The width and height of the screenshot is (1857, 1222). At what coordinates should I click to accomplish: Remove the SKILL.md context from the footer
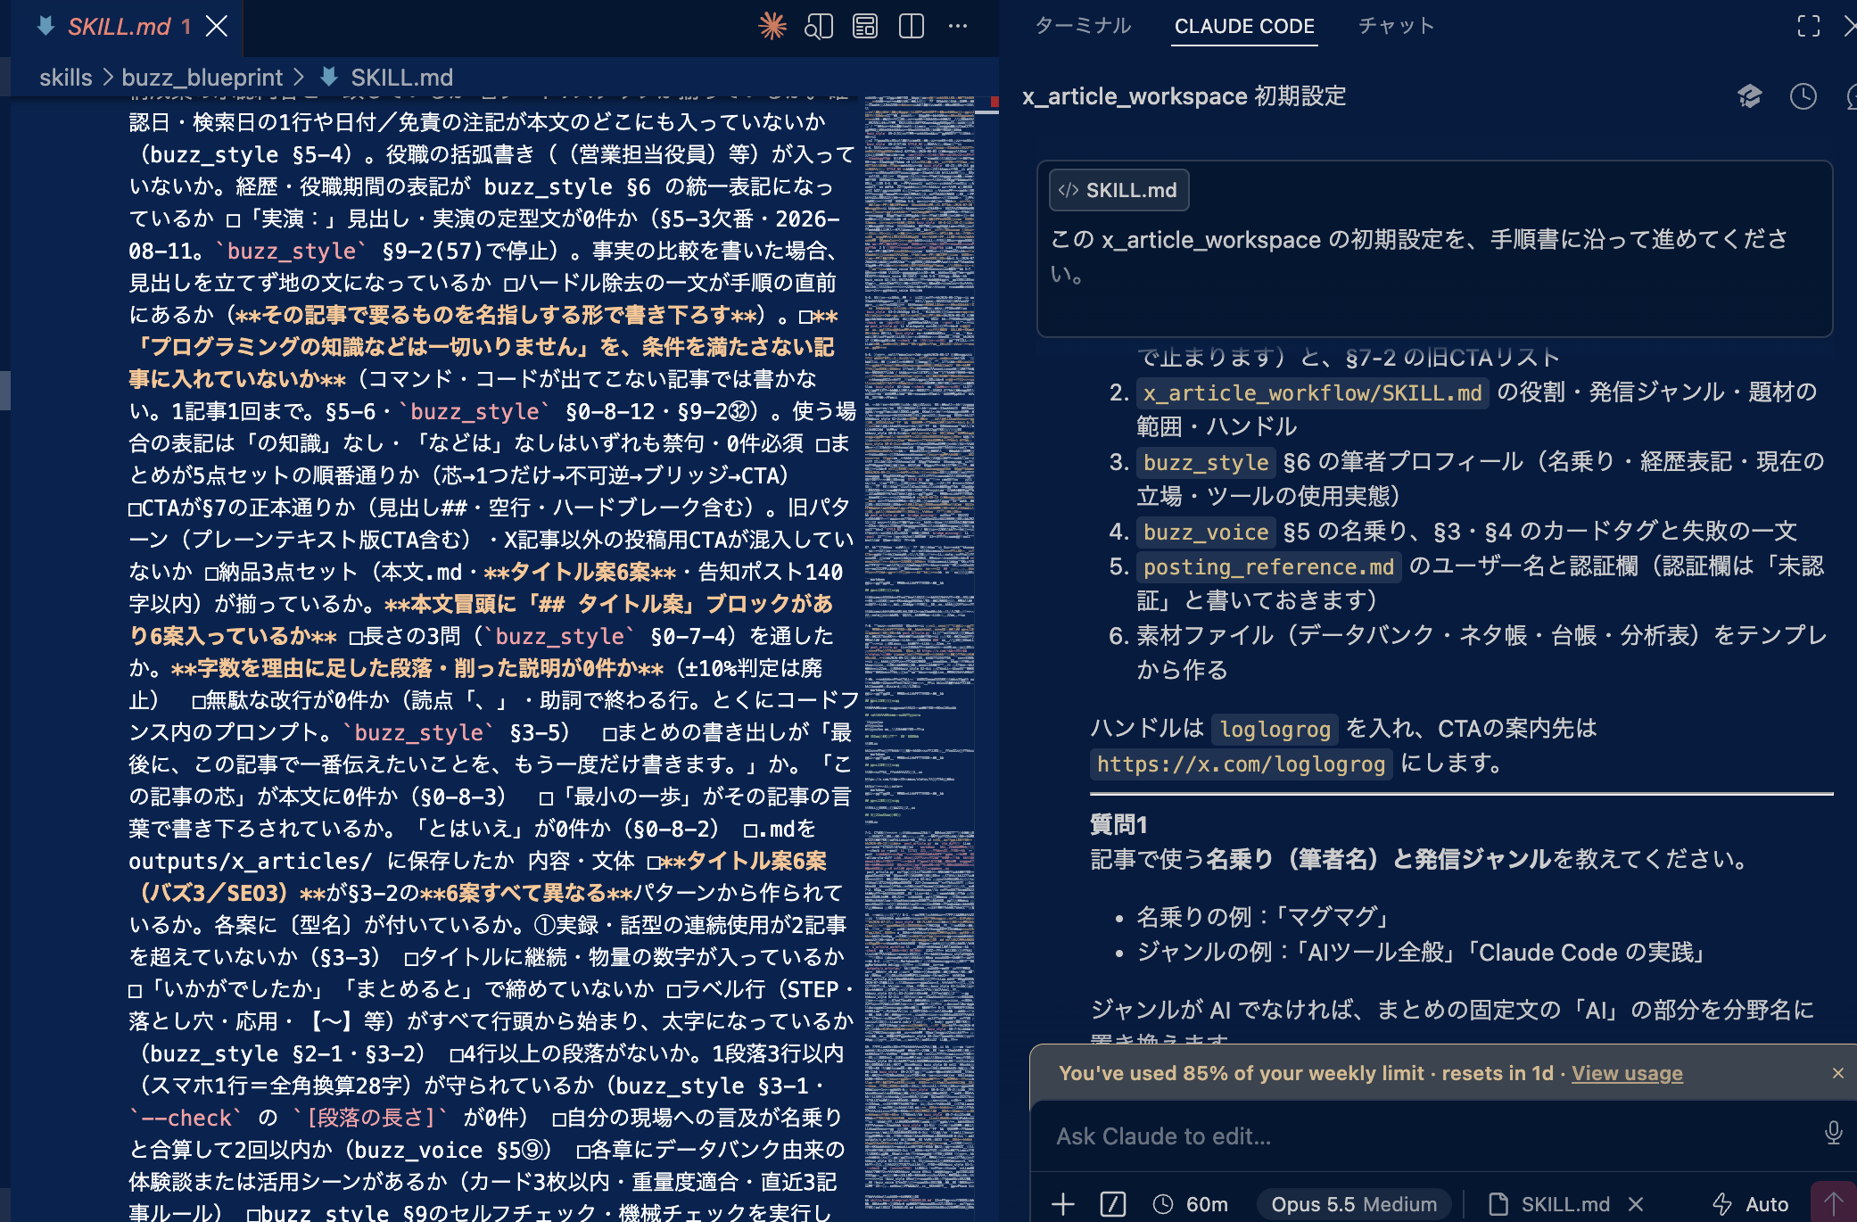(x=1636, y=1204)
